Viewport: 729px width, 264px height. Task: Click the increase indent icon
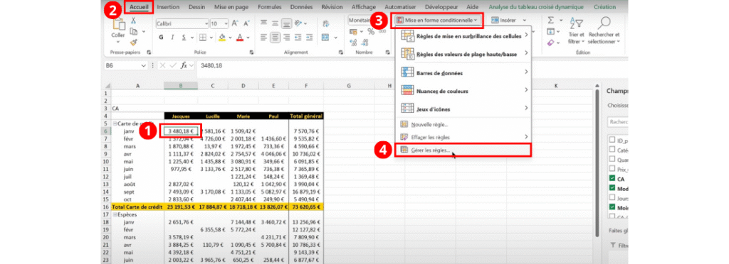click(310, 38)
